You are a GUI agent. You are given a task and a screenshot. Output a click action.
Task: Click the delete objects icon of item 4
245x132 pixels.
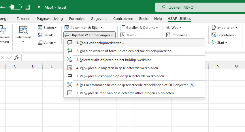[70, 68]
